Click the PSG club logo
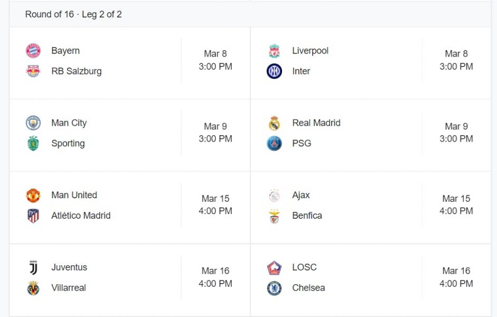This screenshot has height=317, width=497. [x=274, y=143]
